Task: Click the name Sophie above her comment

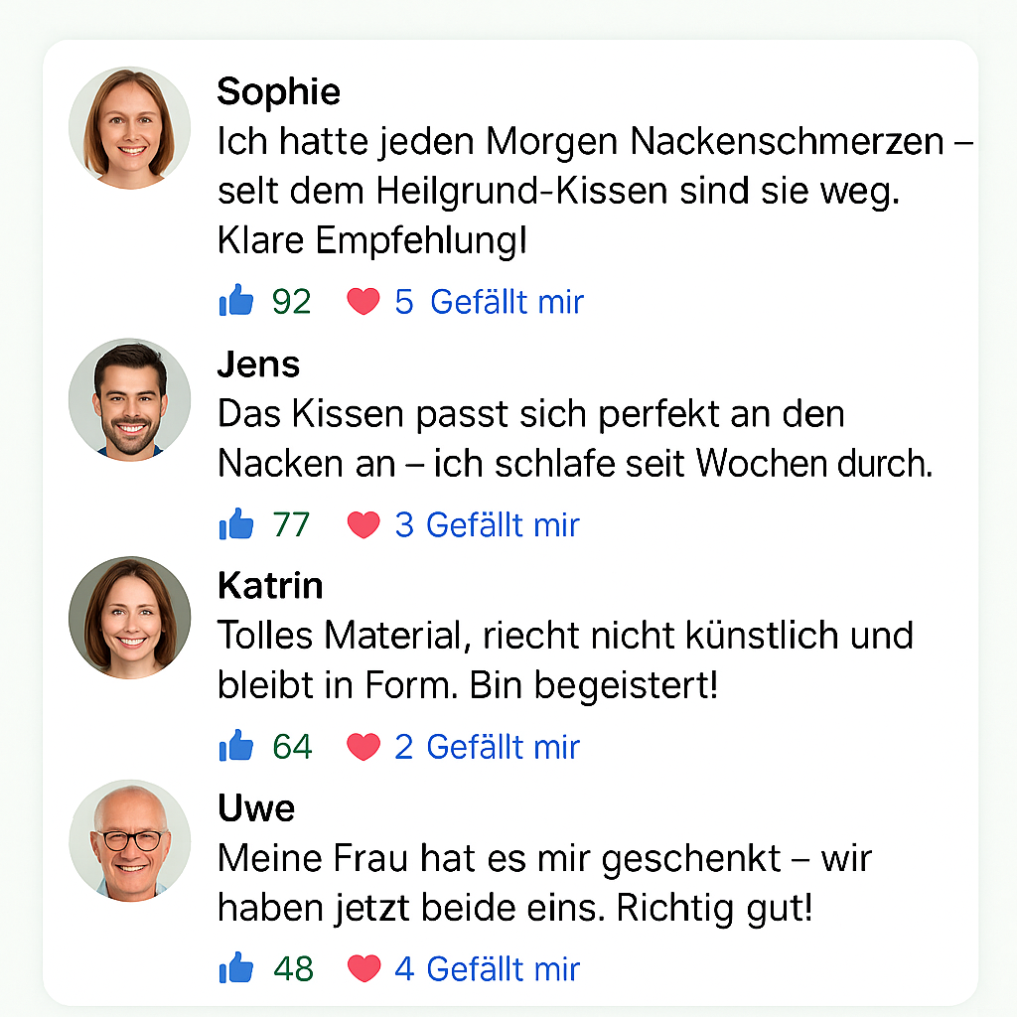Action: click(278, 91)
